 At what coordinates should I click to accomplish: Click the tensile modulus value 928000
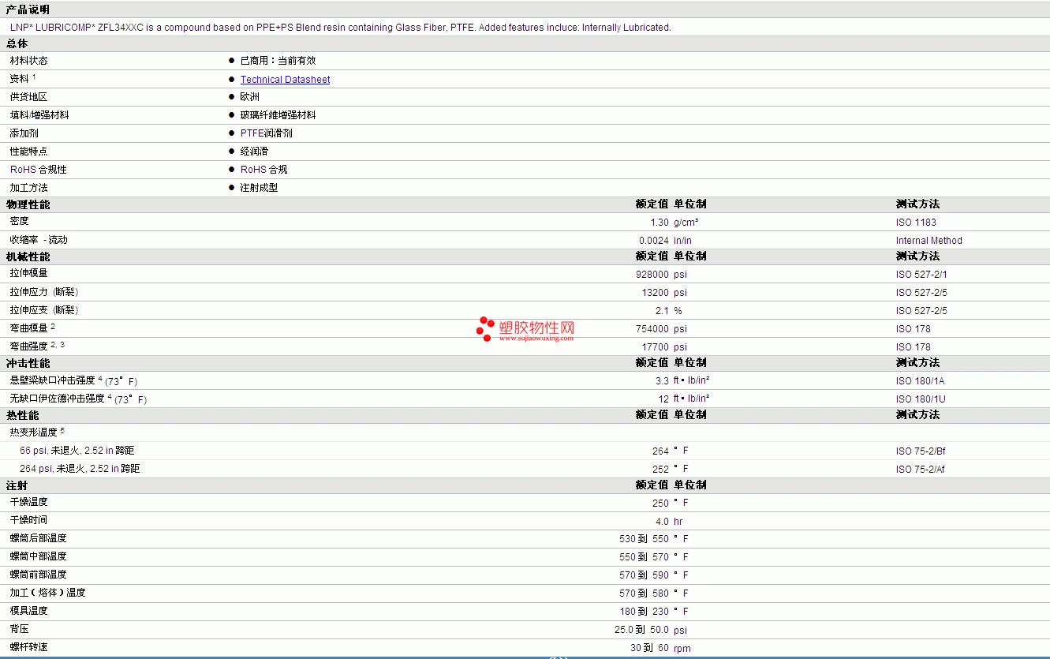click(652, 275)
